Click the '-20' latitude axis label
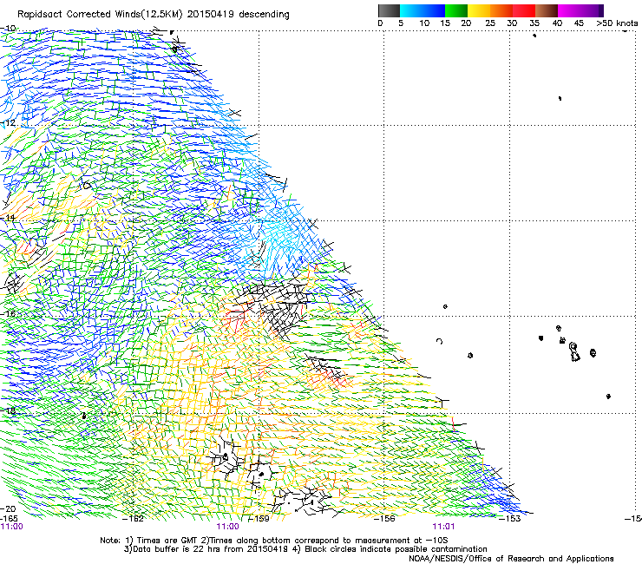Image resolution: width=642 pixels, height=564 pixels. point(8,508)
